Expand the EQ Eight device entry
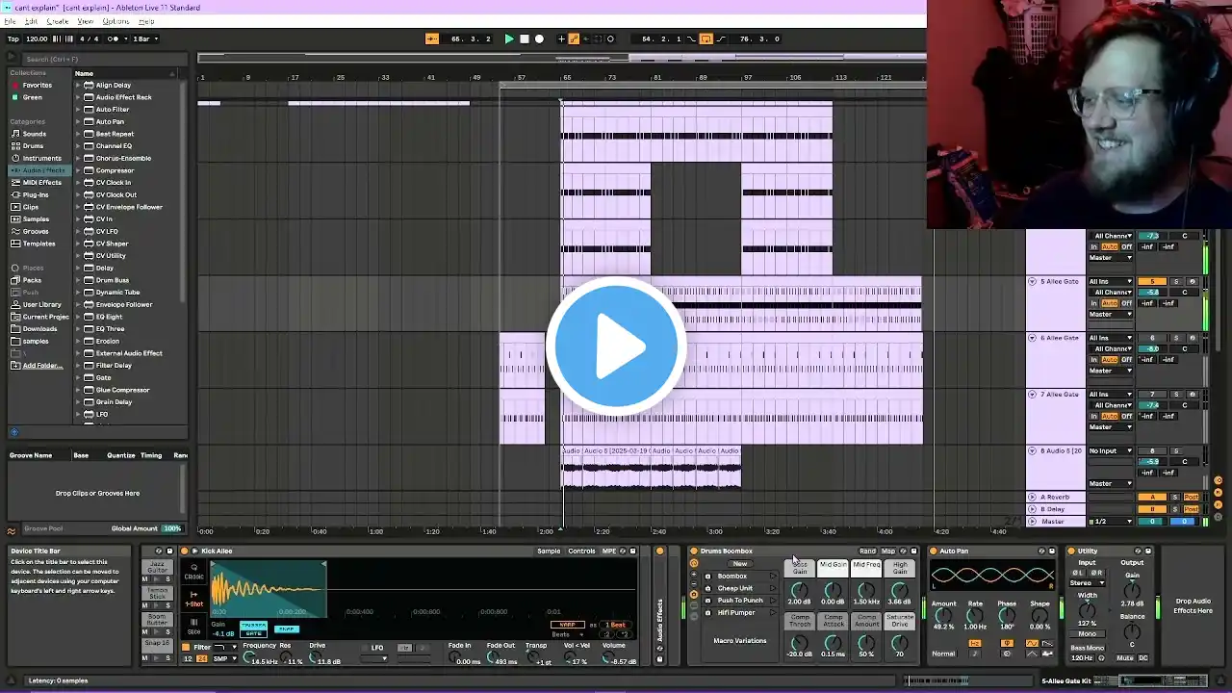 [x=78, y=317]
